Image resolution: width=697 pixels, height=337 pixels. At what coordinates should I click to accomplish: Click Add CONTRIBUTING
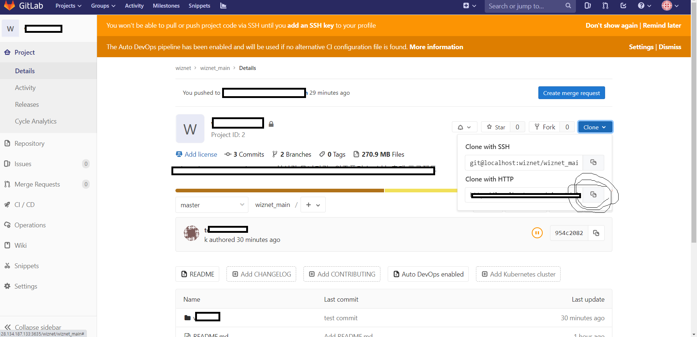coord(342,274)
